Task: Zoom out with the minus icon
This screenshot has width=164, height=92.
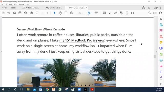Action: click(66, 13)
